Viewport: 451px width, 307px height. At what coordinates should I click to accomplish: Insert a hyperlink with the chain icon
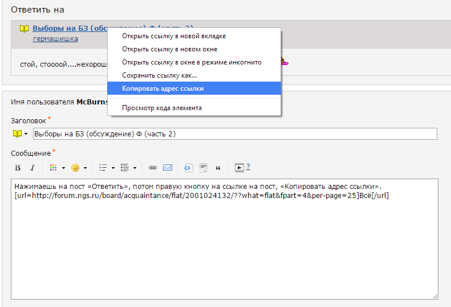153,168
